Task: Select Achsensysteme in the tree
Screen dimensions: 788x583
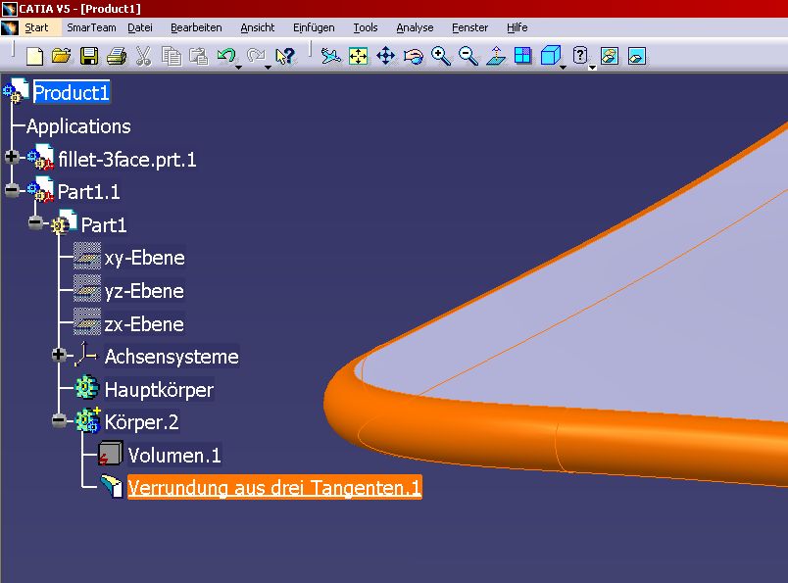Action: pyautogui.click(x=172, y=357)
